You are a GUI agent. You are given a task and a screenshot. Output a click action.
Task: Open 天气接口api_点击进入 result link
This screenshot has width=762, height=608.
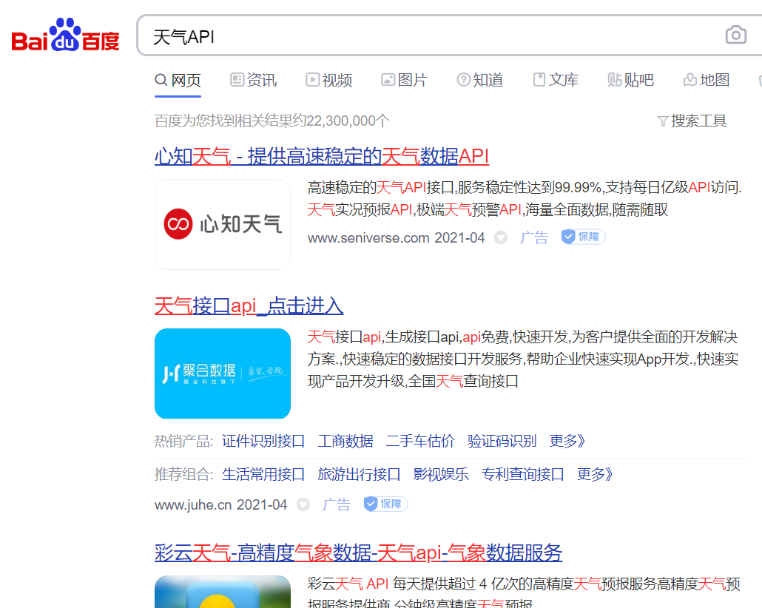click(x=249, y=306)
